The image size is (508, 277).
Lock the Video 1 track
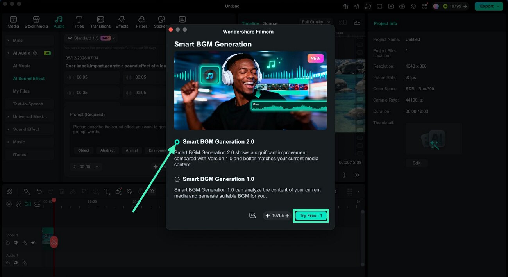(8, 243)
